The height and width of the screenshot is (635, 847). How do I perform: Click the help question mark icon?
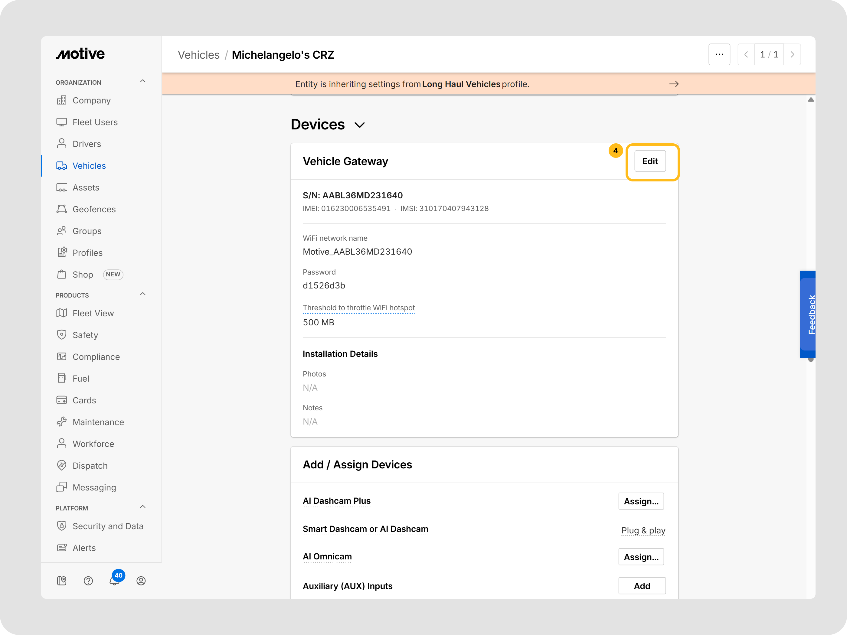point(88,581)
